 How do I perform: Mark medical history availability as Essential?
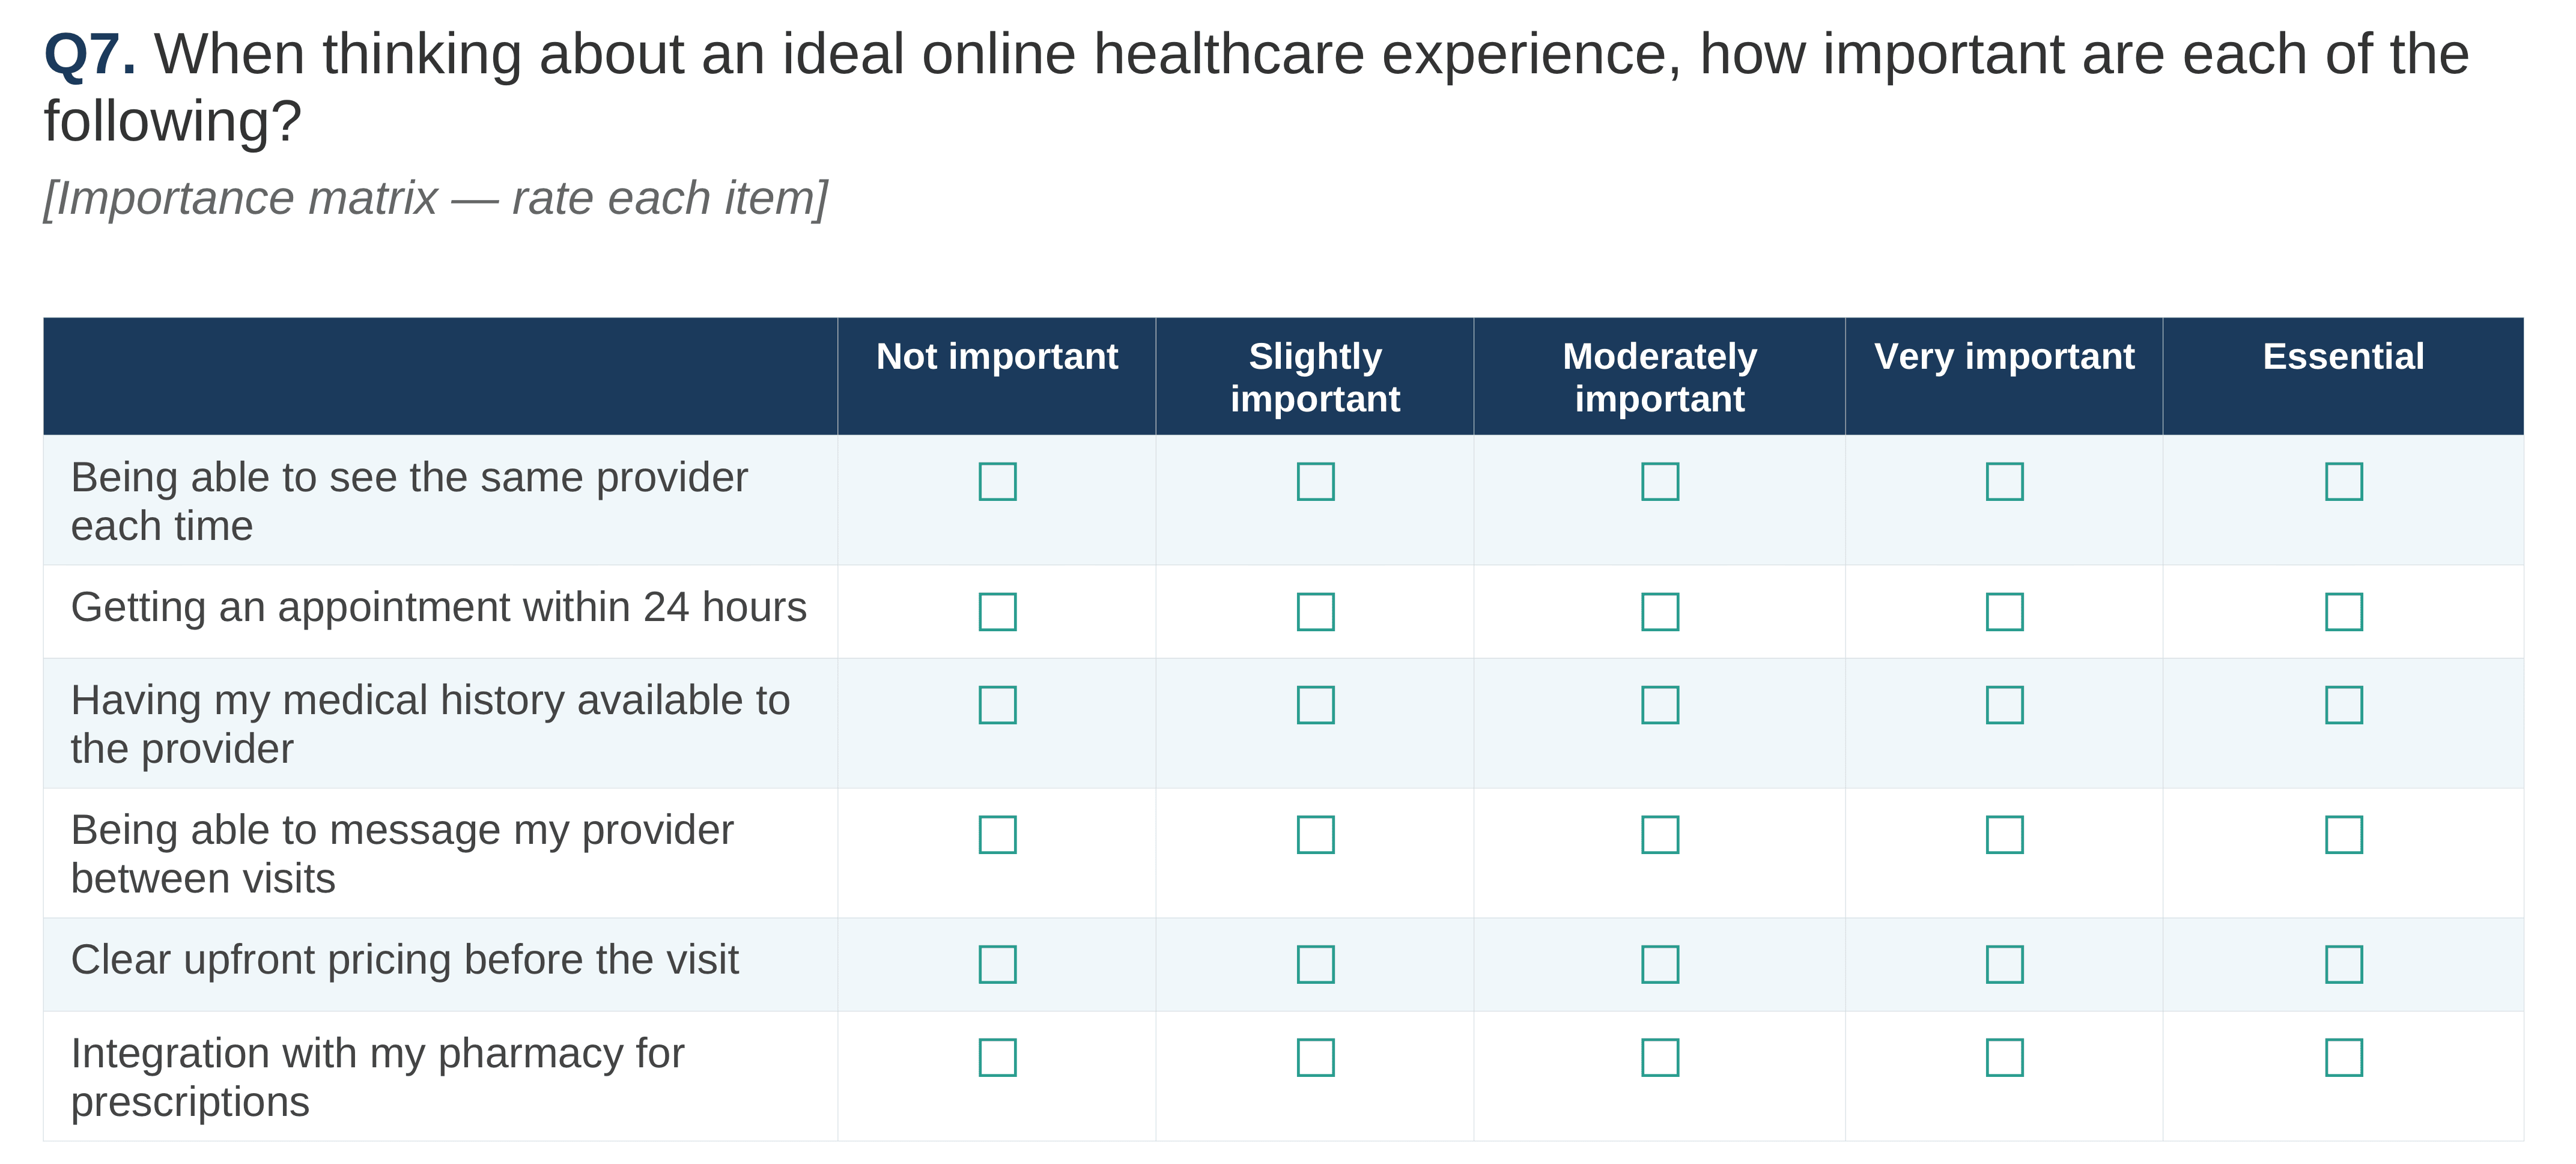[x=2343, y=704]
